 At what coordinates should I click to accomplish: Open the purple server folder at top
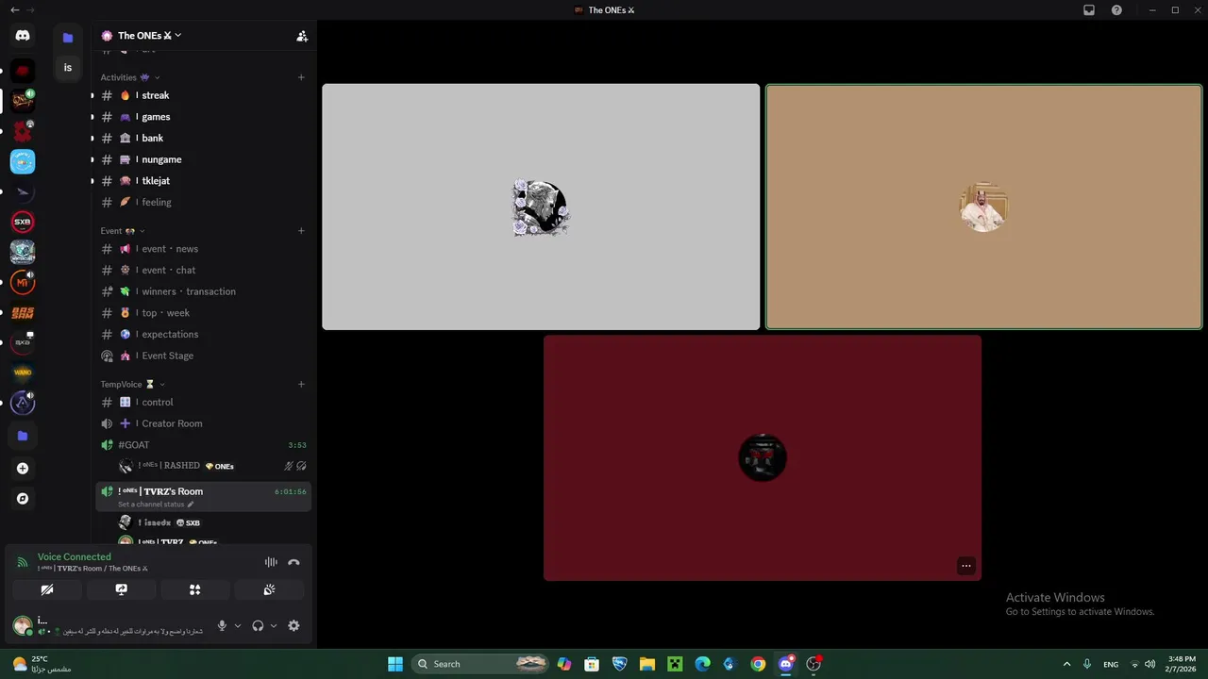[x=68, y=38]
